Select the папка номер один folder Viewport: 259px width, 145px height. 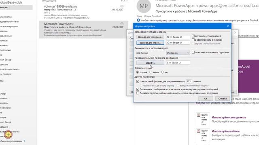[9, 26]
